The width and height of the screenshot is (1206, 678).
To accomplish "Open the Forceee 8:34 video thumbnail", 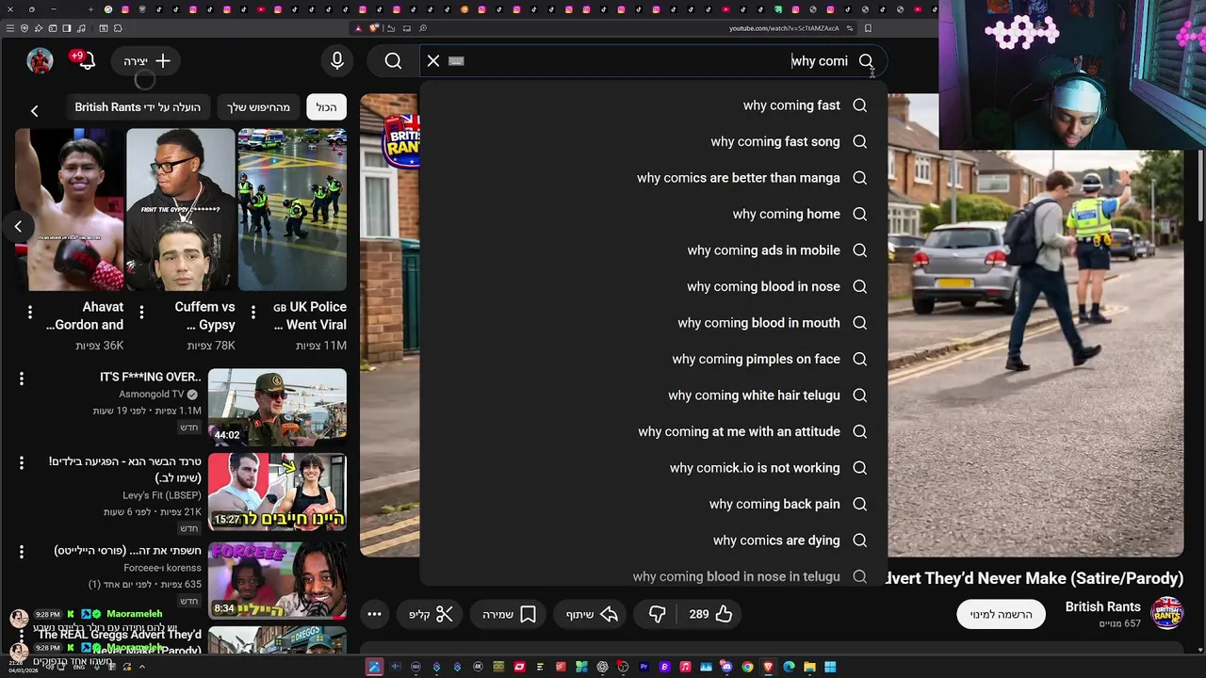I will tap(277, 580).
